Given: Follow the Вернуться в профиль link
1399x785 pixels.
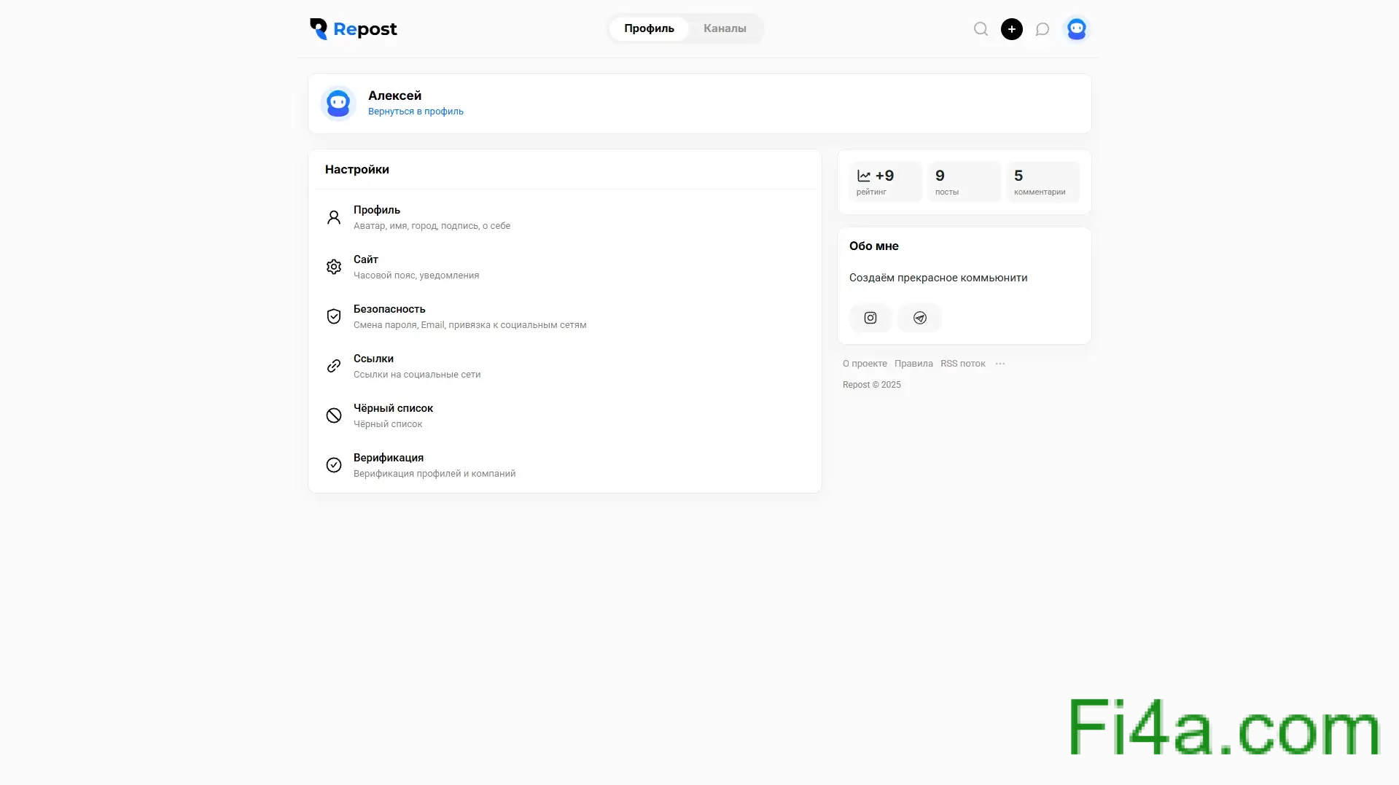Looking at the screenshot, I should (x=416, y=112).
